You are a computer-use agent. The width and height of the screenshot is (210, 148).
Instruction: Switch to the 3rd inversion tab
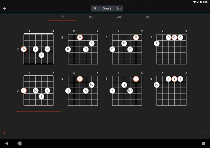click(147, 17)
